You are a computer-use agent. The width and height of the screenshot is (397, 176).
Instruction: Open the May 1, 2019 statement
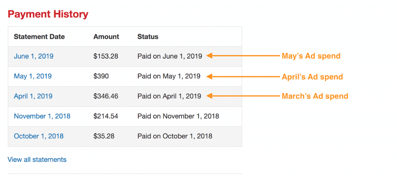[x=33, y=76]
